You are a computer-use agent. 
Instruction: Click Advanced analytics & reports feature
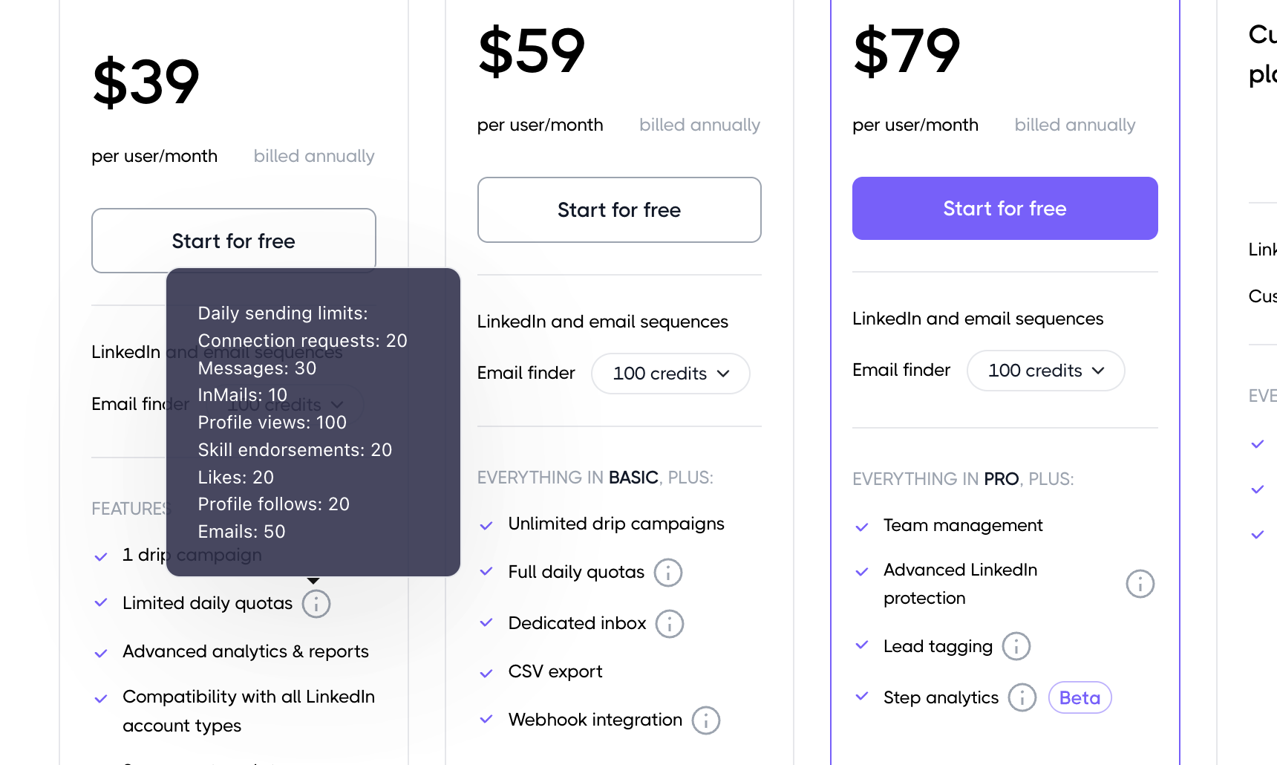point(245,651)
